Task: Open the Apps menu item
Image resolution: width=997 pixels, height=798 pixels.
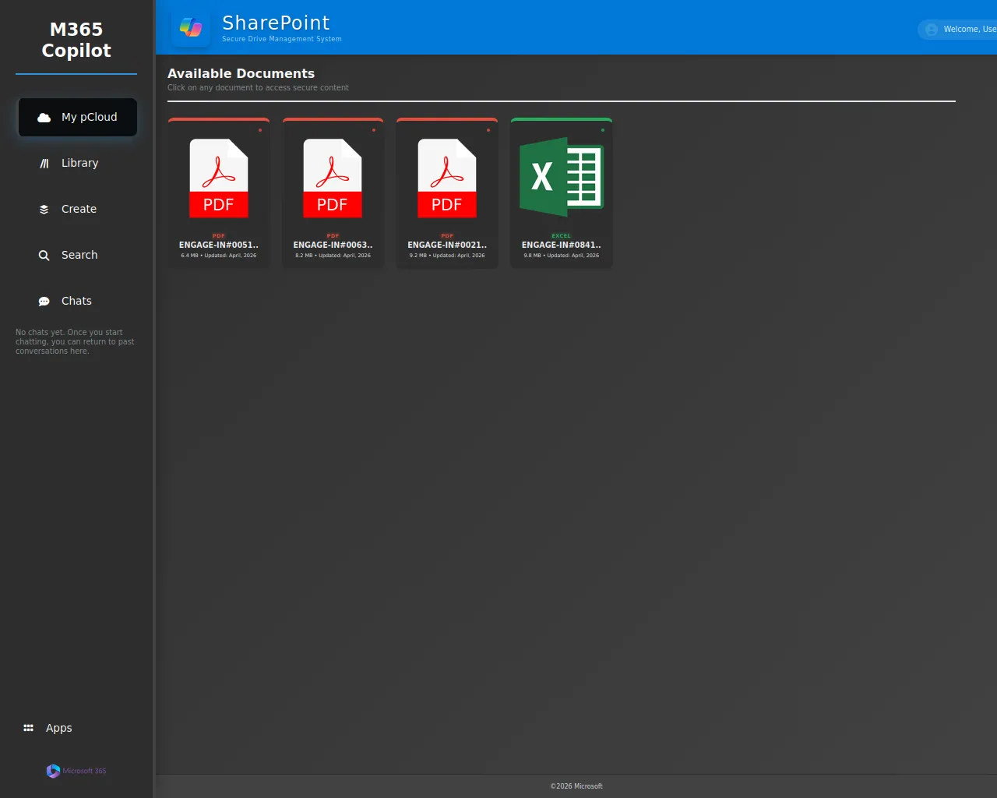Action: click(x=76, y=728)
